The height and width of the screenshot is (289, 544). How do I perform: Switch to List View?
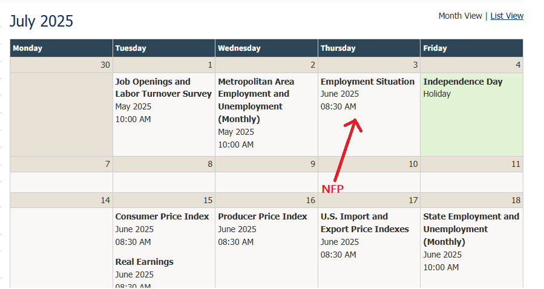[x=506, y=16]
